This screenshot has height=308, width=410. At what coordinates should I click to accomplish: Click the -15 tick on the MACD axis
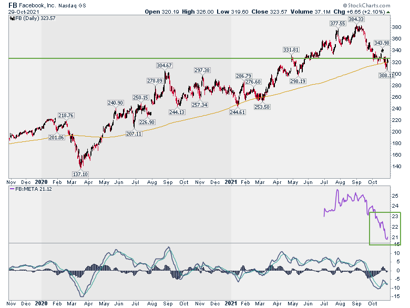pos(396,296)
